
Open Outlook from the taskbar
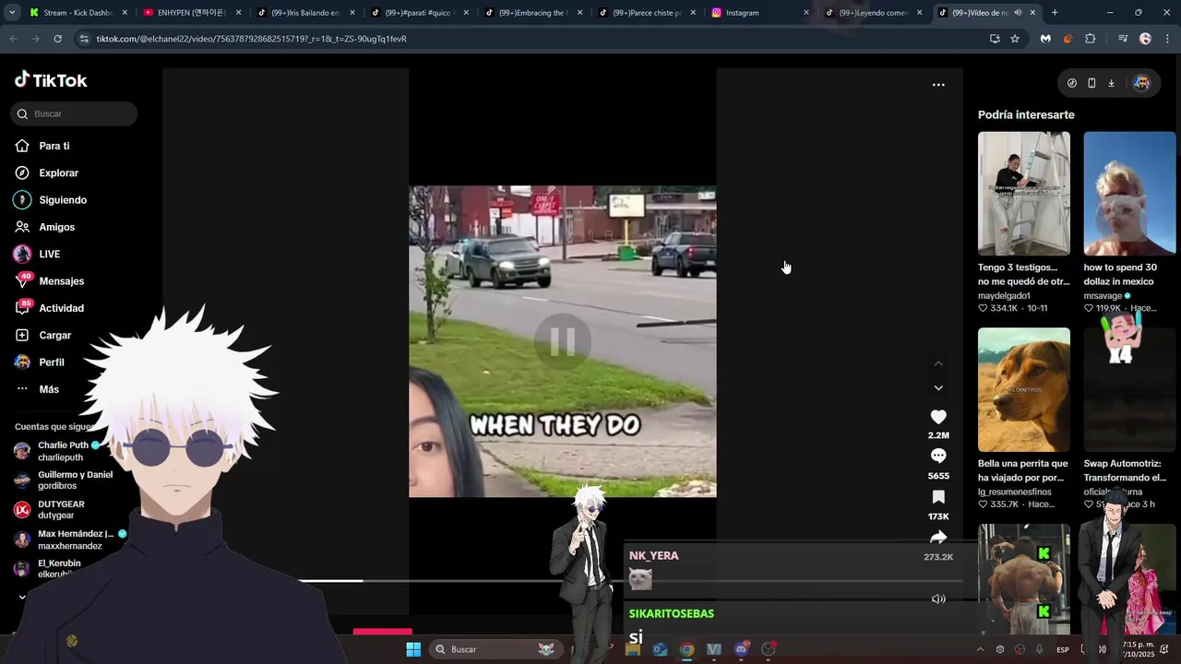660,649
